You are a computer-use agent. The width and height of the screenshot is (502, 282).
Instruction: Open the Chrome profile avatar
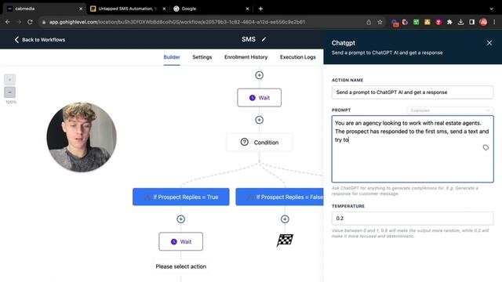[483, 22]
